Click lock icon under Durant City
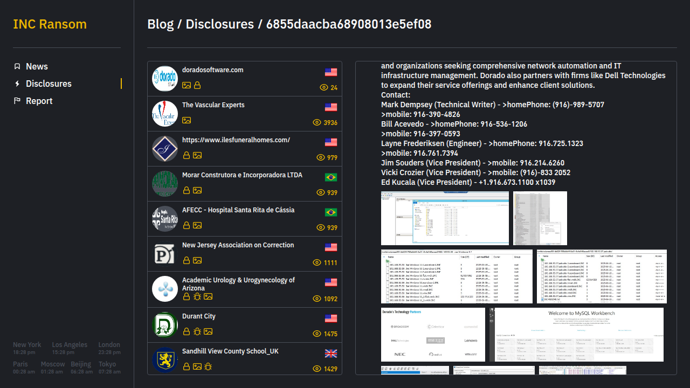Screen dimensions: 690x388 187,331
